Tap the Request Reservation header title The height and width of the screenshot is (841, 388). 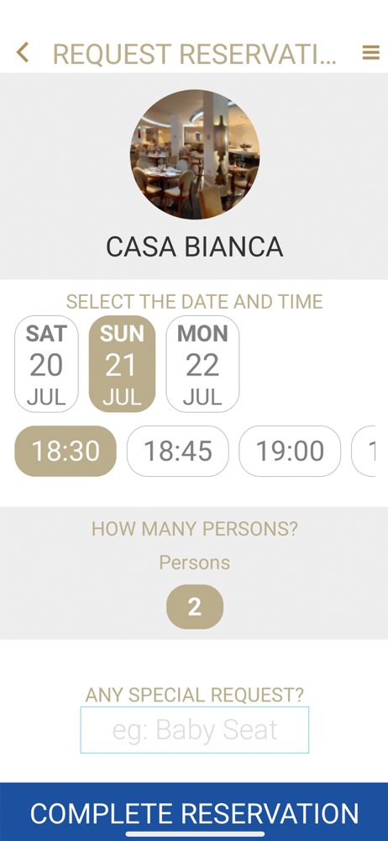pyautogui.click(x=195, y=54)
